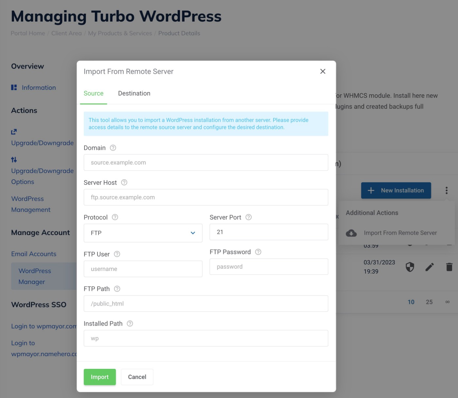458x398 pixels.
Task: Click Product Details breadcrumb text
Action: pos(179,33)
